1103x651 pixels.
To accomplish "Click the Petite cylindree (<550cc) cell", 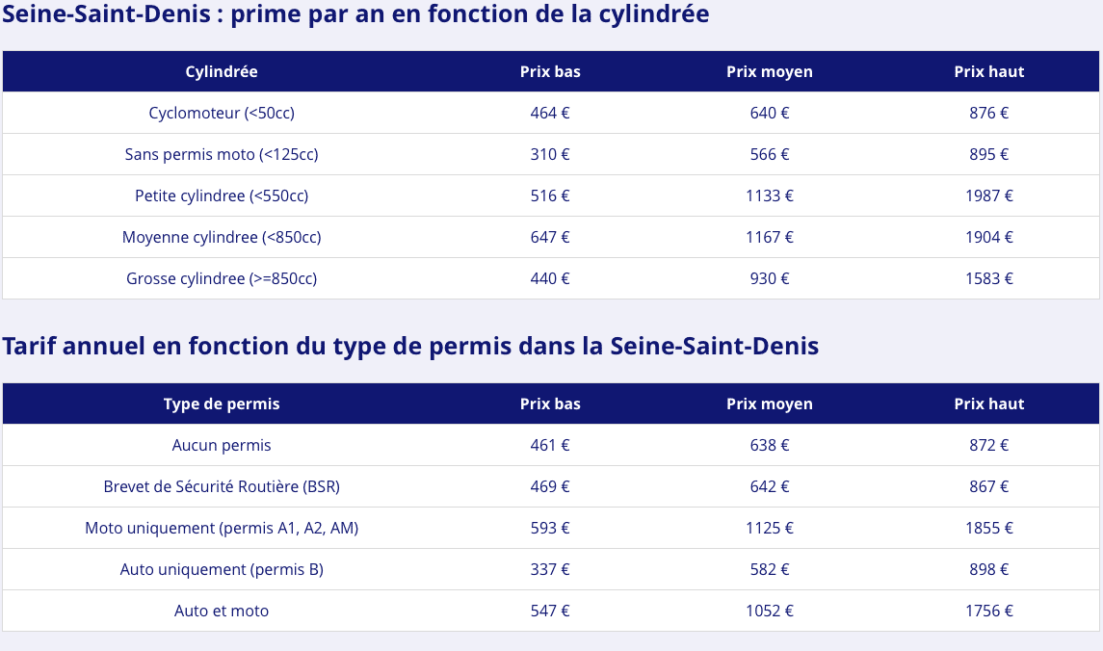I will point(221,196).
